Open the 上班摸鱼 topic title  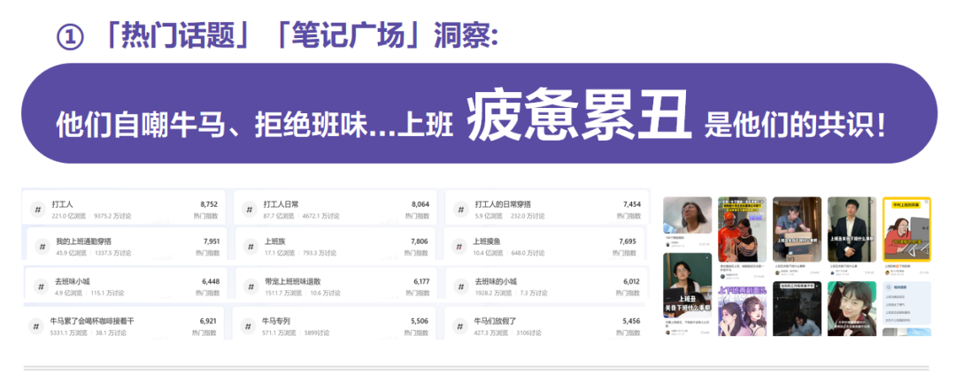[487, 241]
